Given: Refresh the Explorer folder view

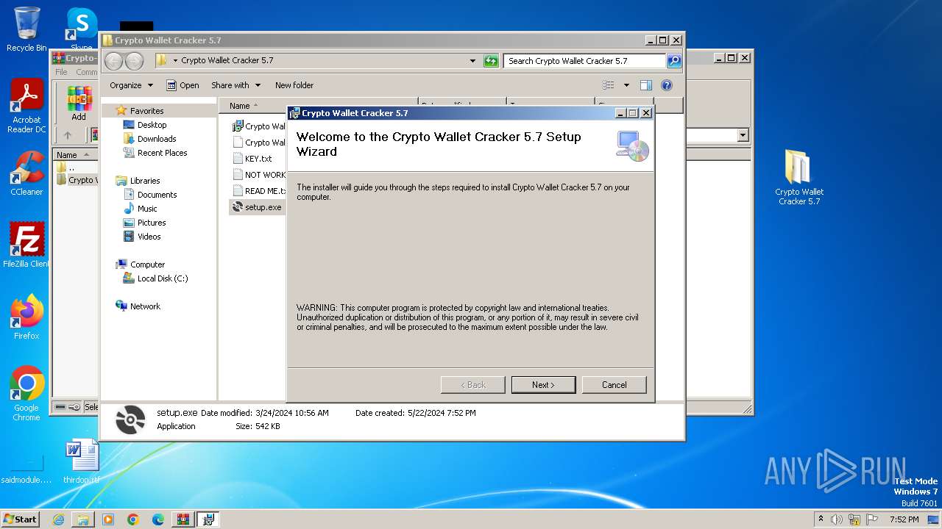Looking at the screenshot, I should click(491, 61).
